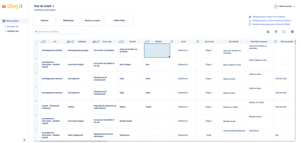Click the diag it logo

pyautogui.click(x=12, y=6)
